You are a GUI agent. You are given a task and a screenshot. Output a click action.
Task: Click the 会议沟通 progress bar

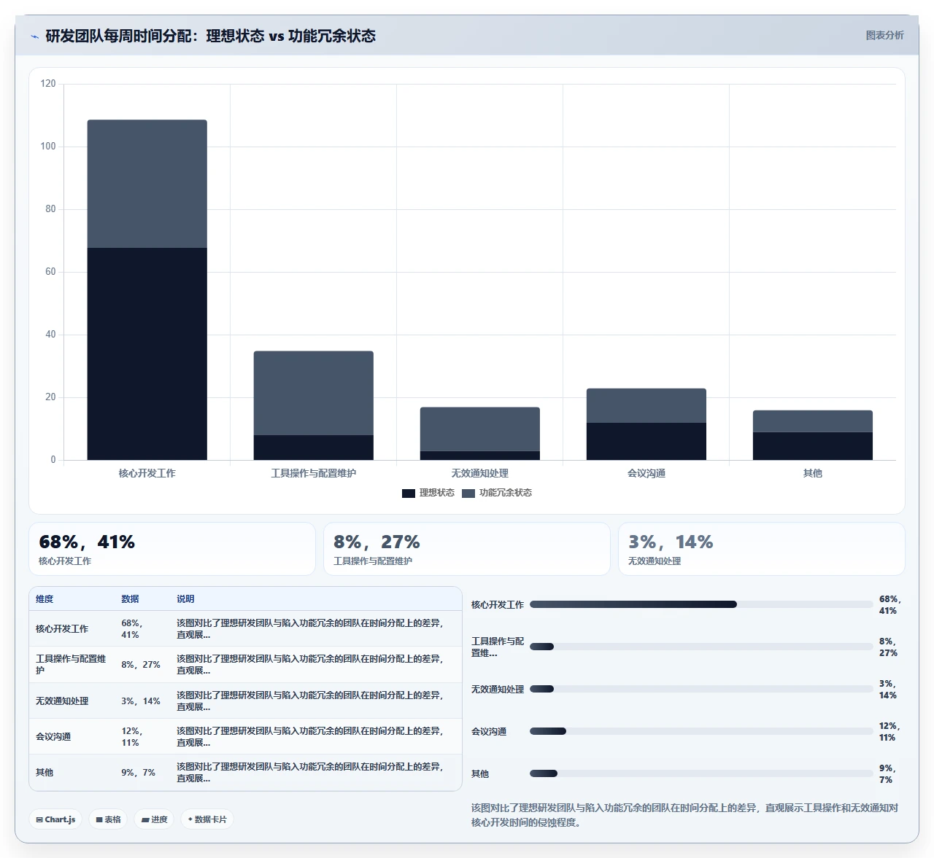point(701,731)
